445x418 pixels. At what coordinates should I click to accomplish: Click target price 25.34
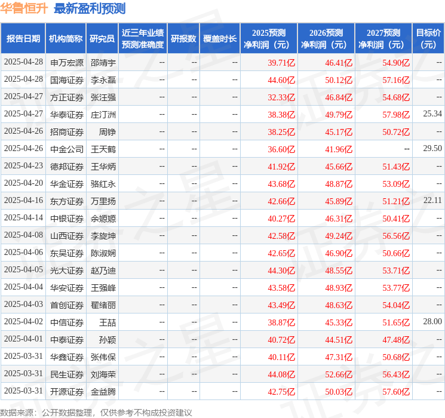pos(432,114)
